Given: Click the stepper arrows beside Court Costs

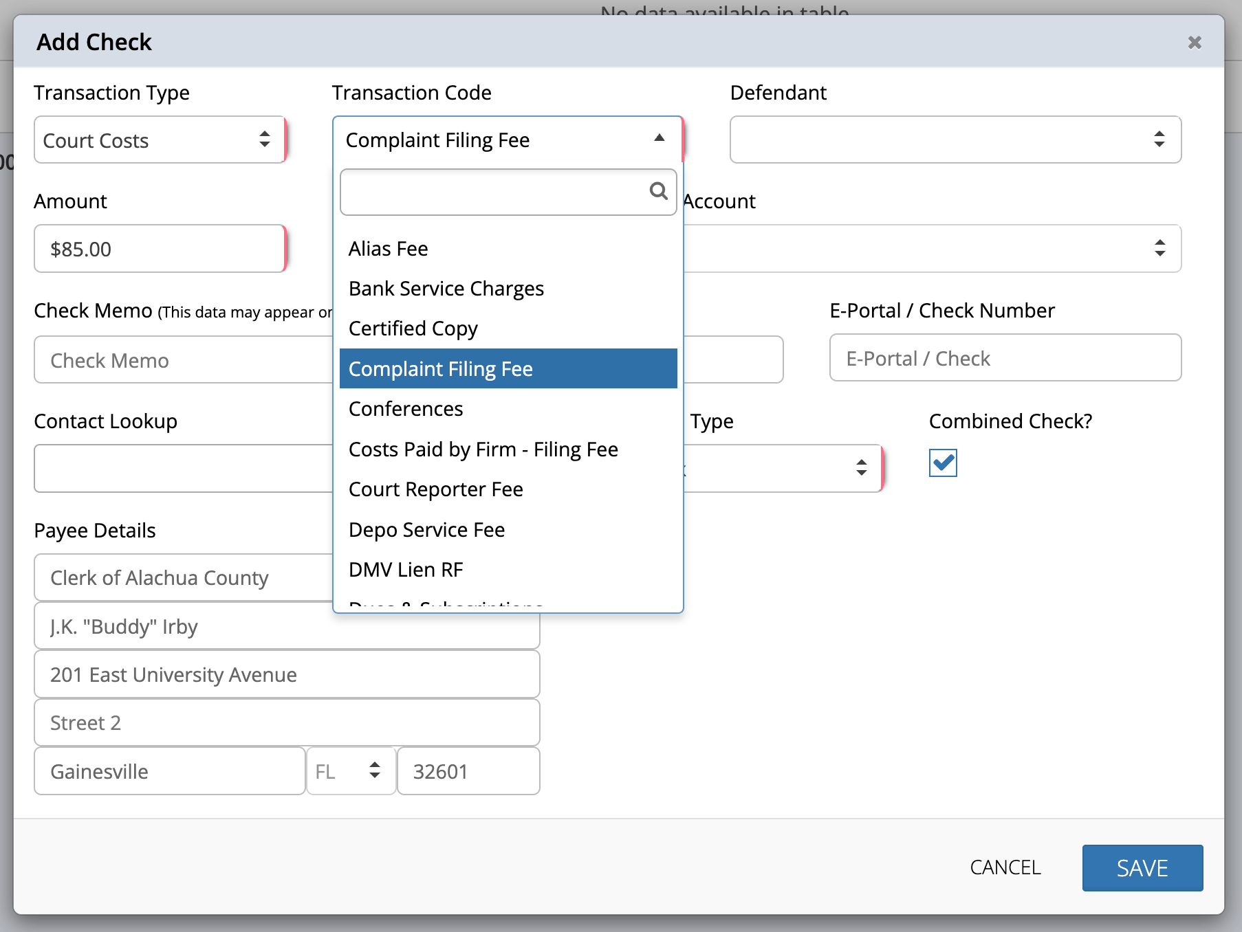Looking at the screenshot, I should coord(265,140).
